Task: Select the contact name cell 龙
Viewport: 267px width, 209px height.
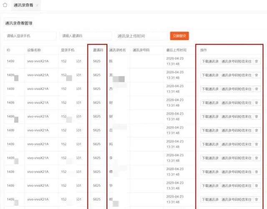Action: [x=111, y=75]
